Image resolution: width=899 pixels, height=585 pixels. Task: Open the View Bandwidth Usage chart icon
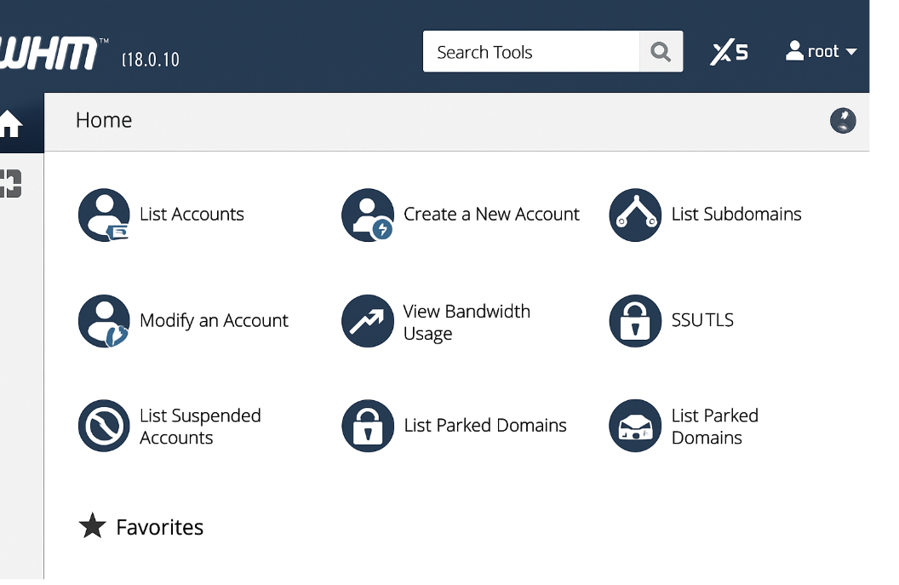coord(368,321)
